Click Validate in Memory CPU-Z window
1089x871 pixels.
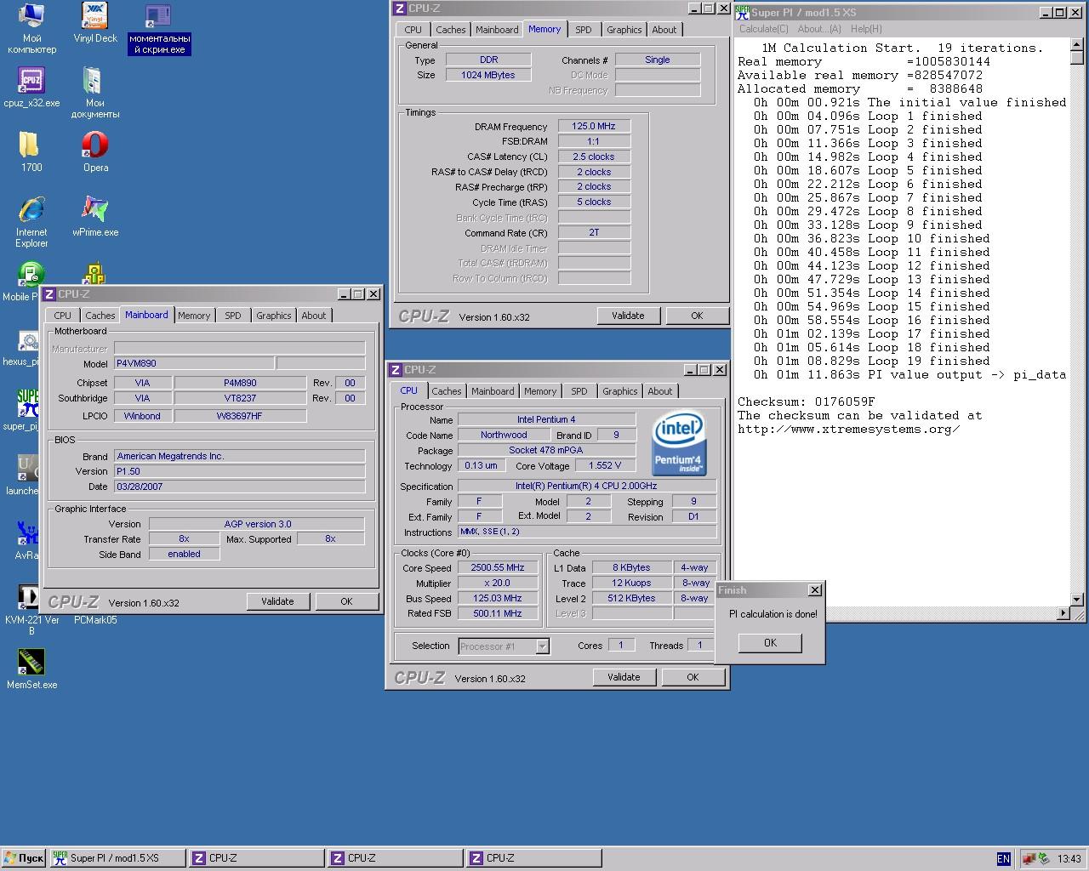[x=628, y=316]
